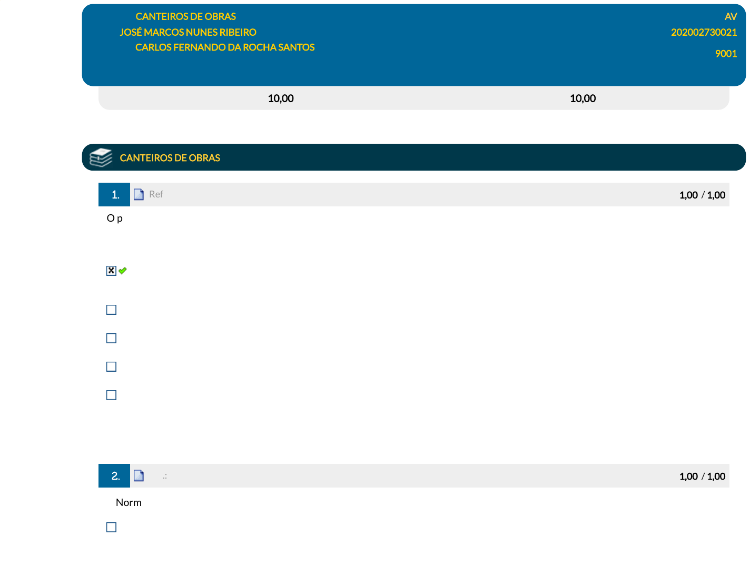Click the stacked books icon in section header

pyautogui.click(x=101, y=157)
